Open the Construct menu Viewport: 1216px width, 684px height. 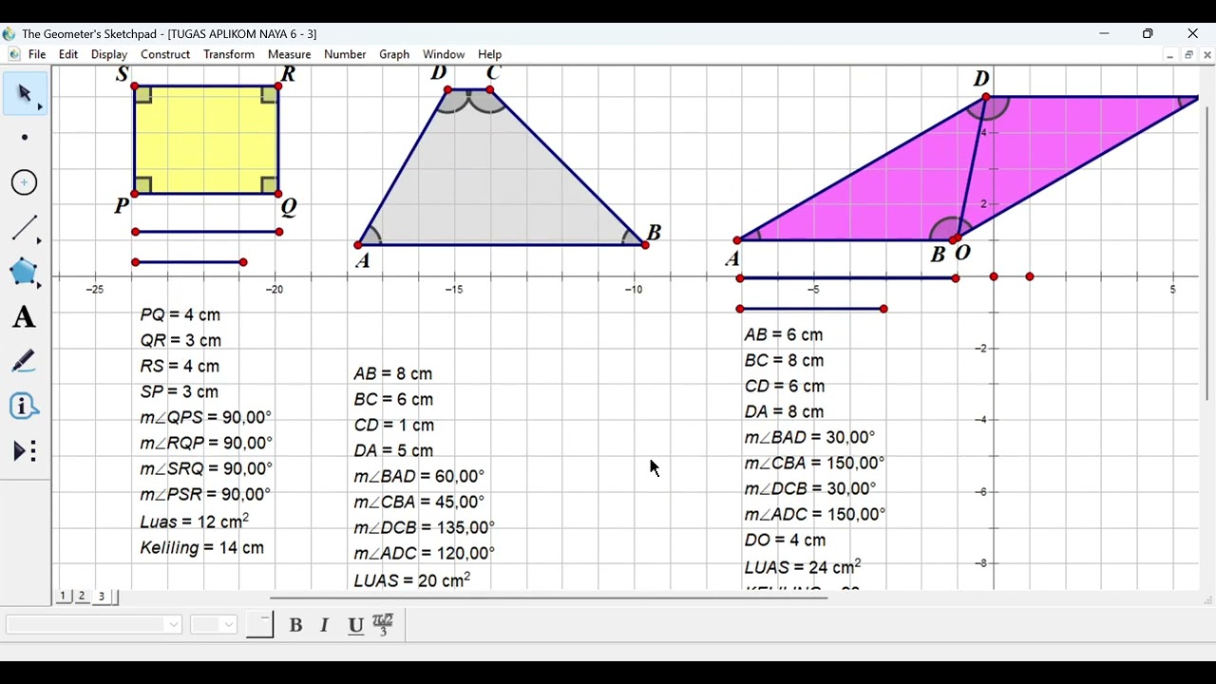[165, 54]
